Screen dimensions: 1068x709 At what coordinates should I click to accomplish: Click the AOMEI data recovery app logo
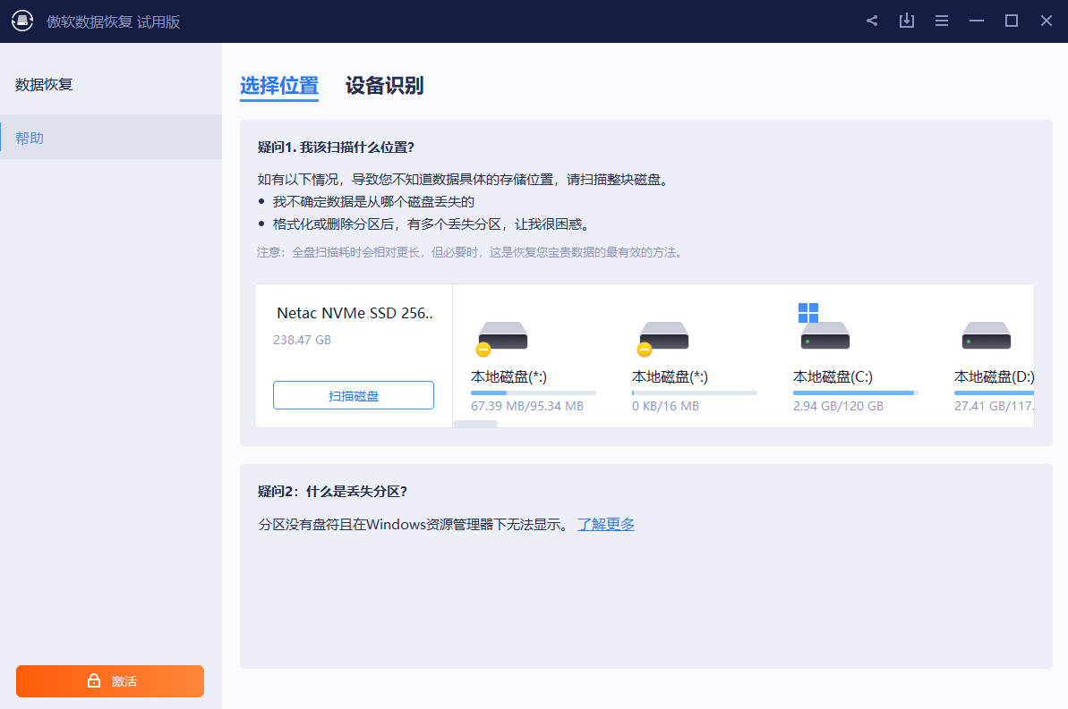click(x=22, y=21)
